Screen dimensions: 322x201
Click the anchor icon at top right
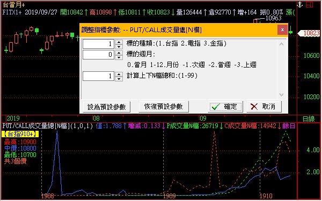pyautogui.click(x=300, y=4)
